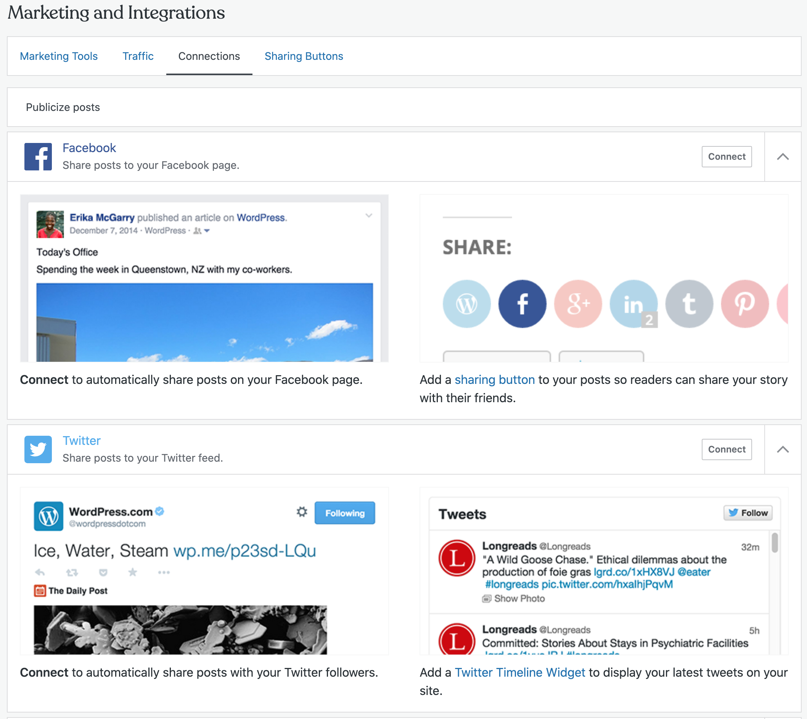807x719 pixels.
Task: Open the Twitter Timeline Widget link
Action: coord(520,672)
